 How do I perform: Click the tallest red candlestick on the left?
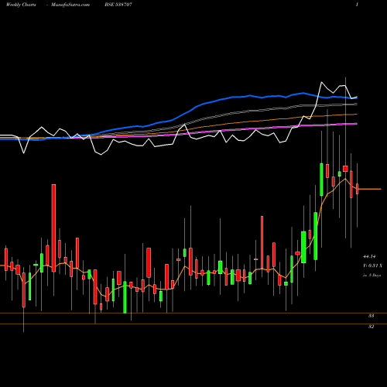(53, 228)
